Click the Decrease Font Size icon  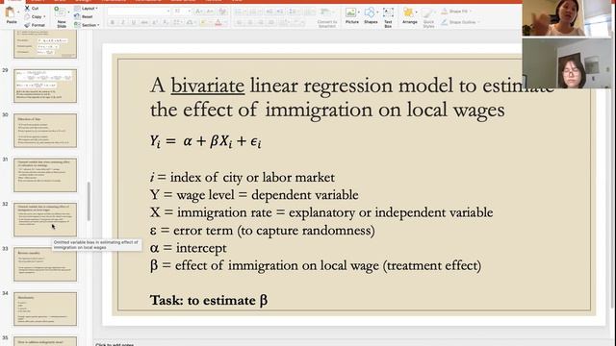click(x=210, y=12)
